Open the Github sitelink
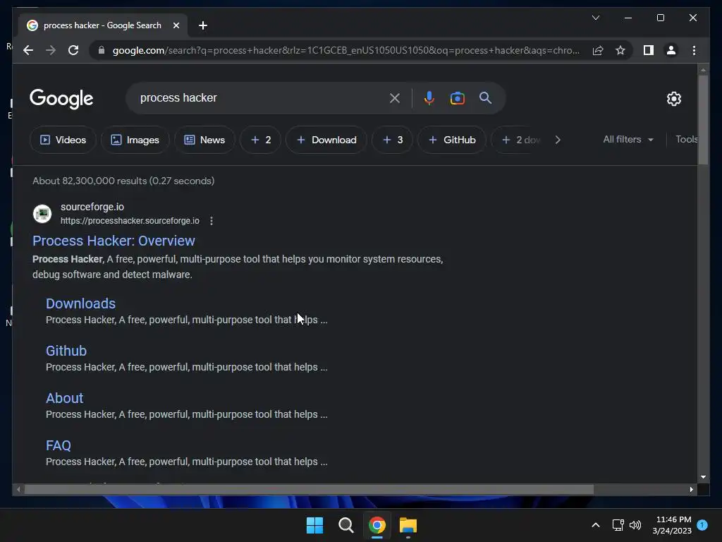The height and width of the screenshot is (542, 722). tap(66, 351)
